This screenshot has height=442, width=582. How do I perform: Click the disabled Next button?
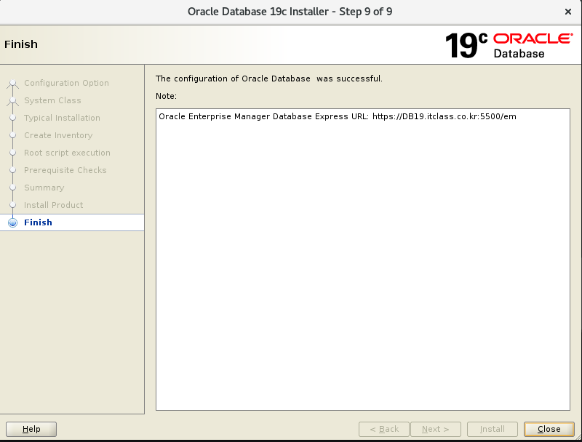(x=436, y=429)
